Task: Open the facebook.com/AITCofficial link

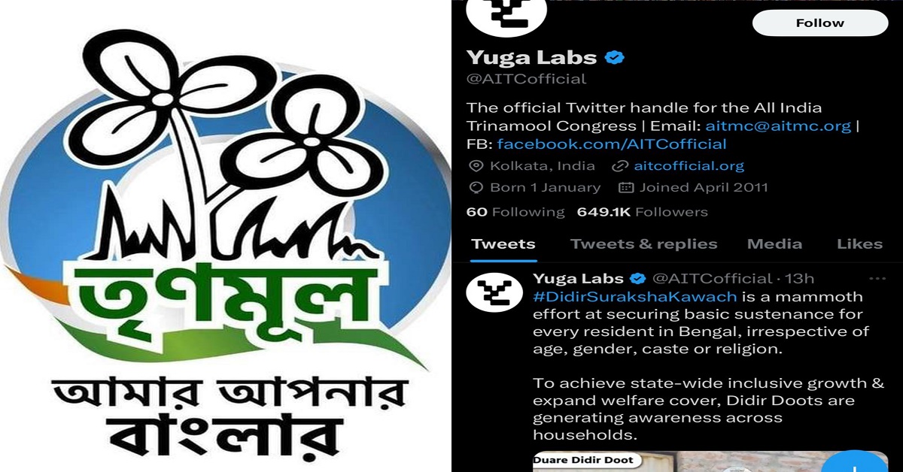Action: (x=612, y=144)
